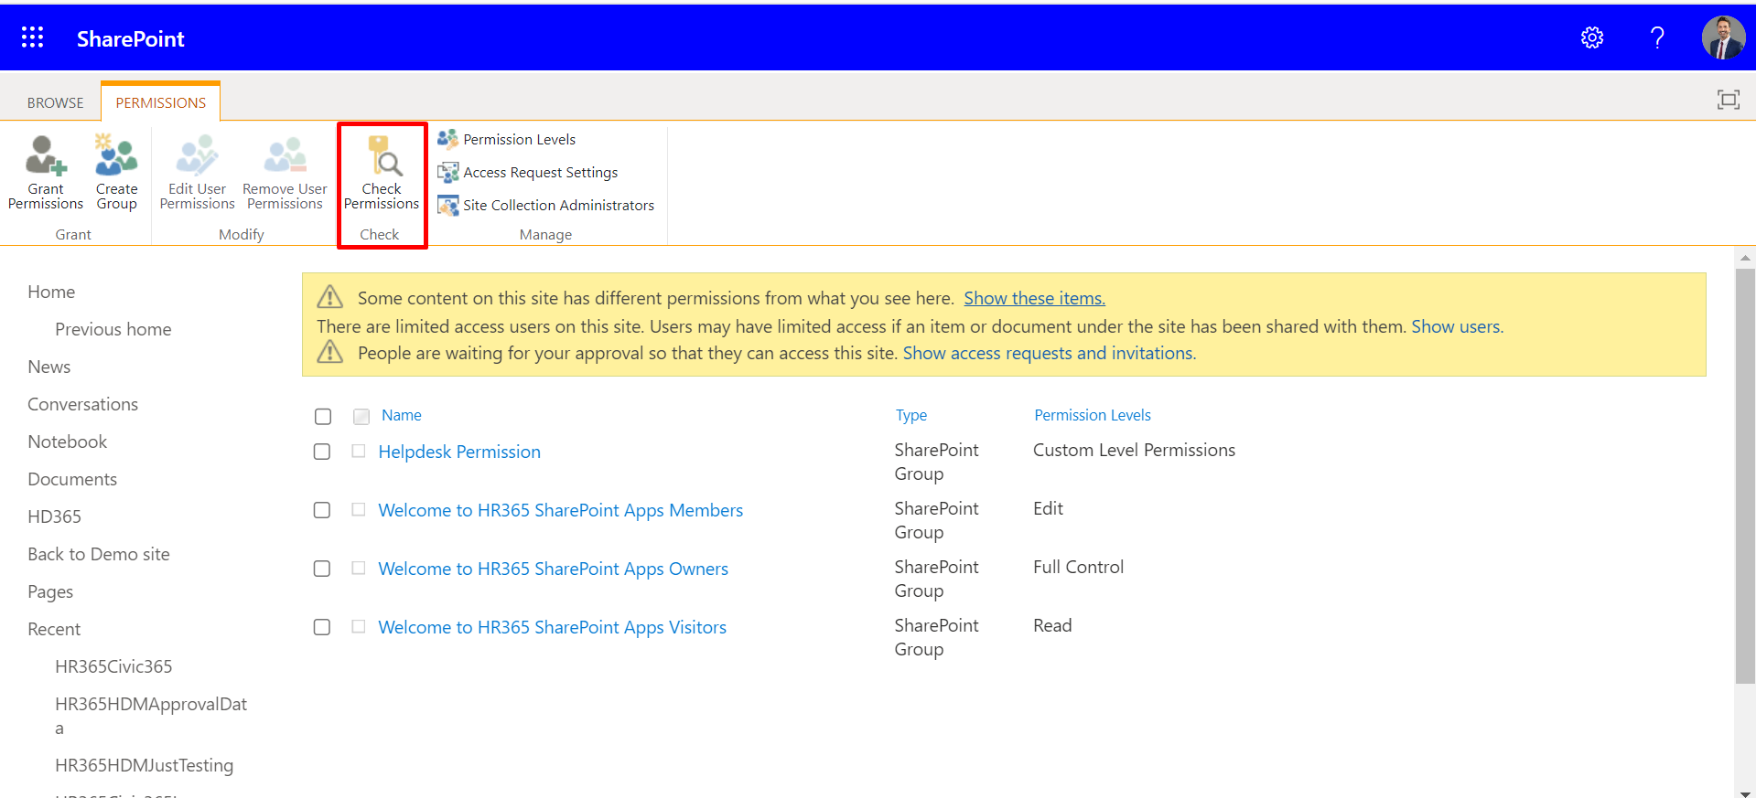Click the Access Request Settings icon

click(x=447, y=172)
